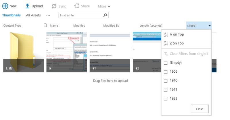230x120 pixels.
Task: Click the Clear Filters funnel icon
Action: 166,54
